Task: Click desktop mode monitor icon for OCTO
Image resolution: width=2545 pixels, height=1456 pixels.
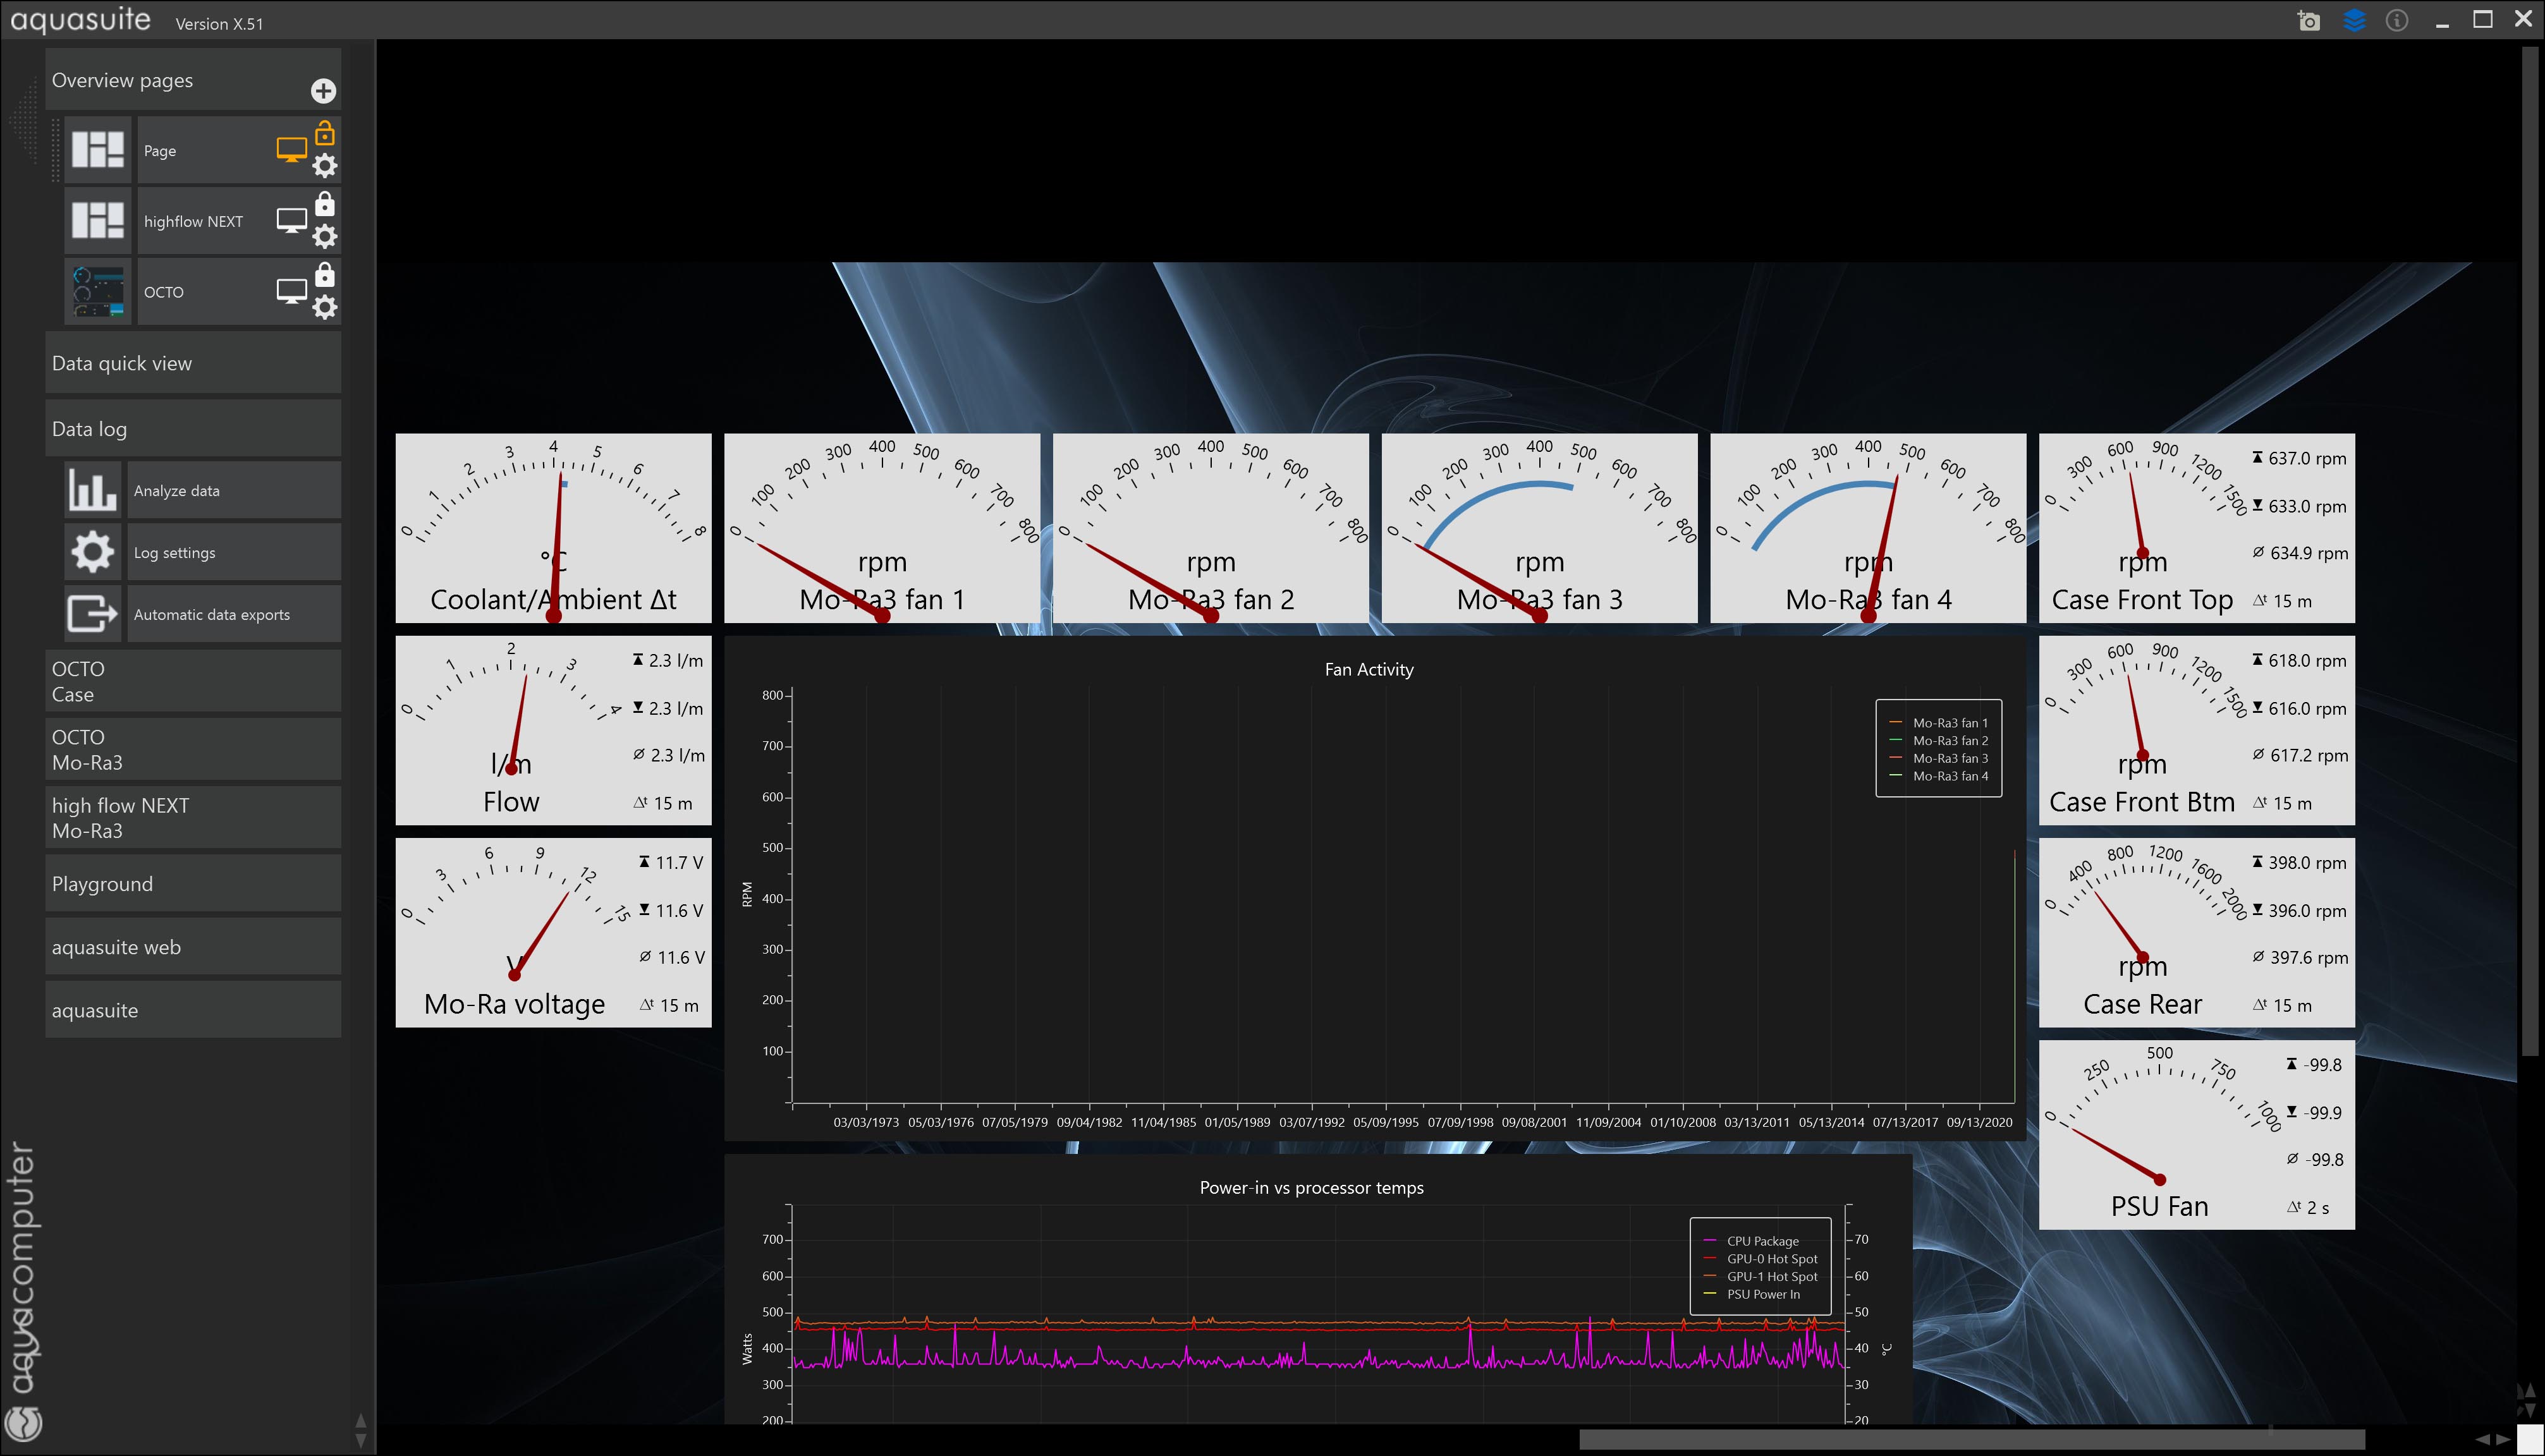Action: click(x=291, y=291)
